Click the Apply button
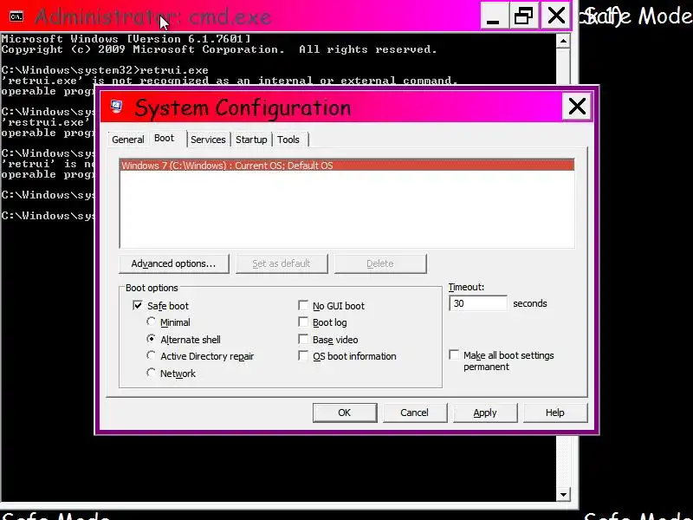This screenshot has height=520, width=693. [485, 413]
